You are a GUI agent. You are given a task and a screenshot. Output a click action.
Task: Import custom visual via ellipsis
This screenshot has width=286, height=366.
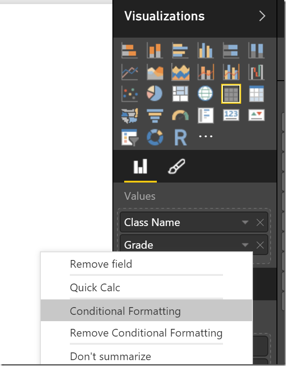[x=206, y=136]
